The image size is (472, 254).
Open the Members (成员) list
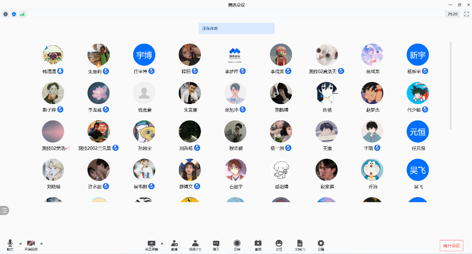(195, 245)
